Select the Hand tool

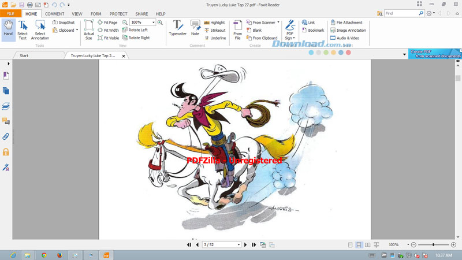(x=8, y=28)
